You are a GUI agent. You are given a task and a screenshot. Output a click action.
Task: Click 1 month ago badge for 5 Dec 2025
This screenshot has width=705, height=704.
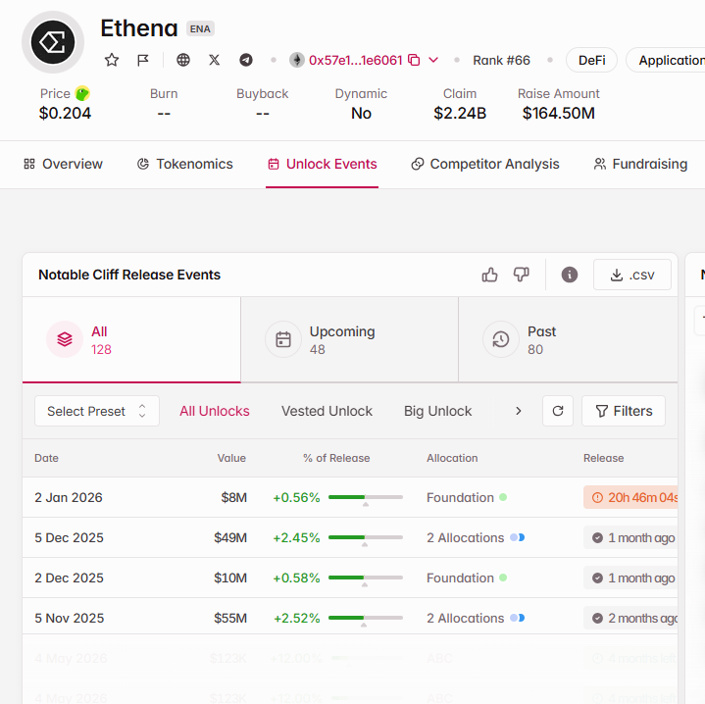630,537
